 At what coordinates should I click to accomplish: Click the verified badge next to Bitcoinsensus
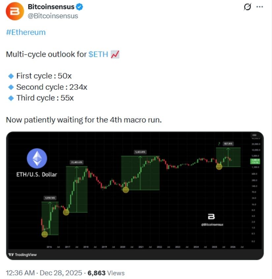(79, 6)
